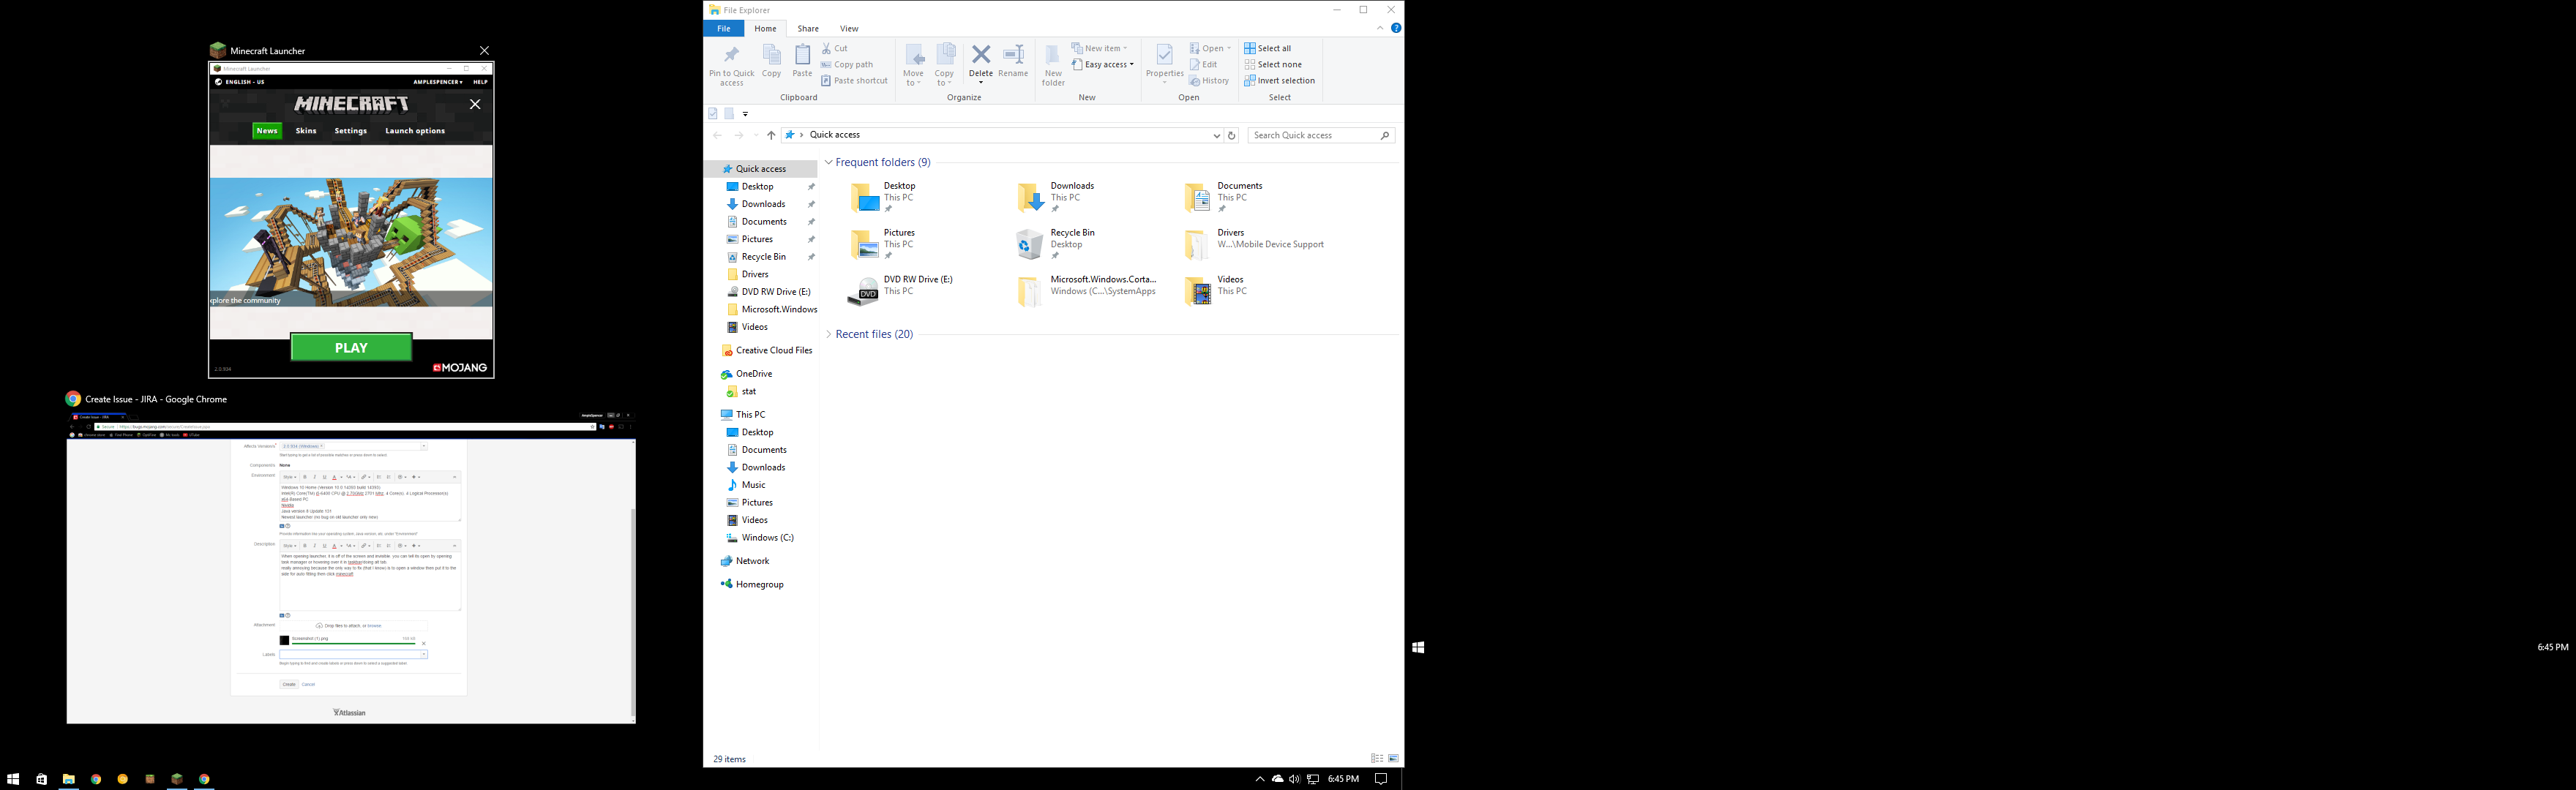The width and height of the screenshot is (2576, 790).
Task: Click the up-arrow navigation button
Action: pos(771,135)
